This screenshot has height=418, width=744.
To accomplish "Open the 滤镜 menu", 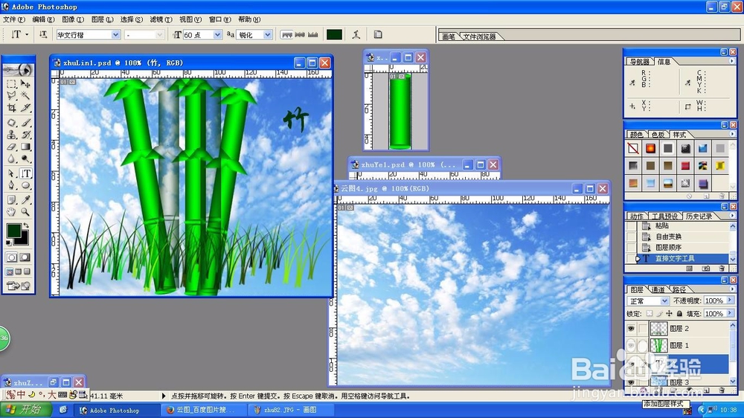I will (x=161, y=19).
